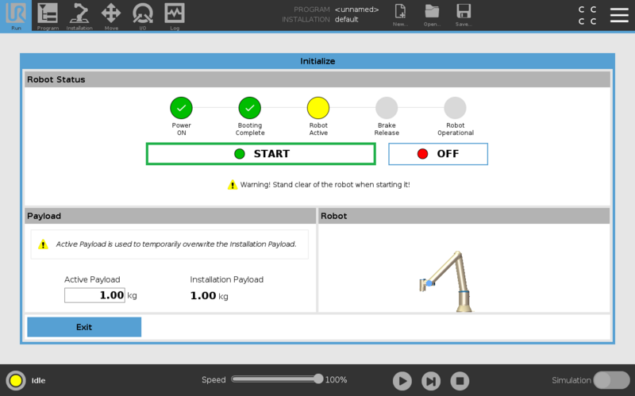635x396 pixels.
Task: Click the yellow Idle status indicator
Action: tap(16, 381)
